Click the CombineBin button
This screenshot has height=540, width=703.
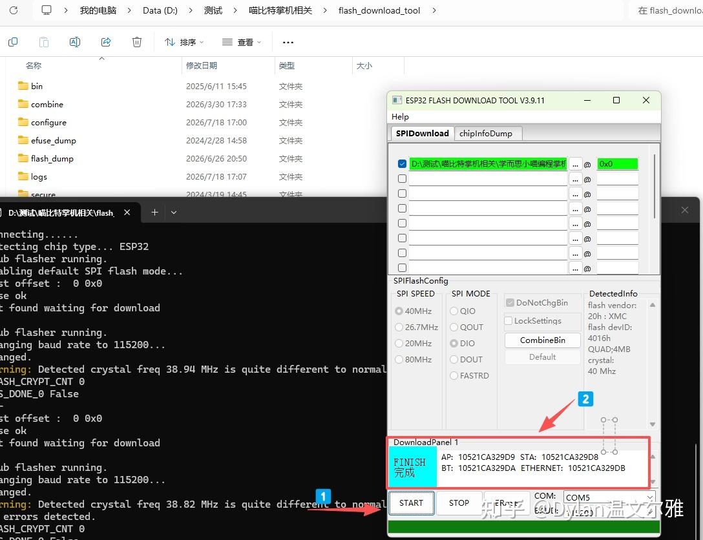(x=543, y=340)
